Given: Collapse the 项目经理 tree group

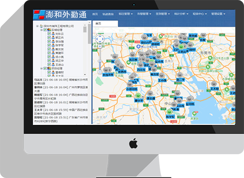Looking at the screenshot, I should [x=42, y=69].
